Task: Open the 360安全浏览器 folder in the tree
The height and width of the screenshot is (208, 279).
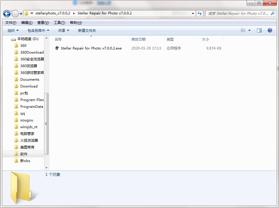Action: click(29, 59)
